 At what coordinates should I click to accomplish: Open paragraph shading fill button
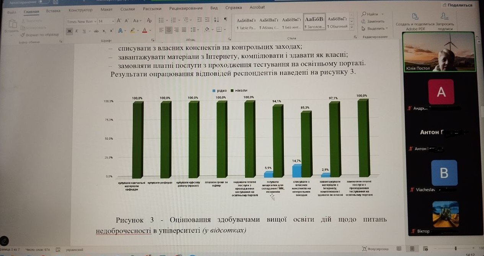(207, 30)
